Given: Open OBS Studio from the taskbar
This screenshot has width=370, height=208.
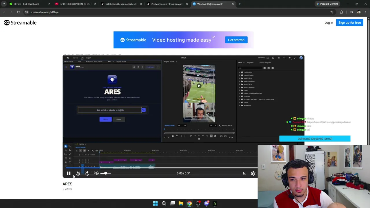Looking at the screenshot, I should [198, 203].
